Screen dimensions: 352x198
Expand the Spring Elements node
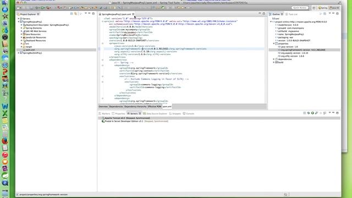click(x=21, y=28)
